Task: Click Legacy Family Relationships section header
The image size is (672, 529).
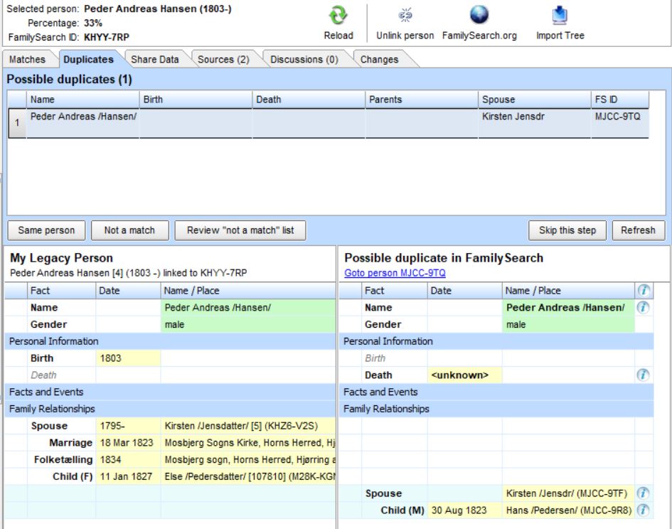Action: [x=170, y=409]
